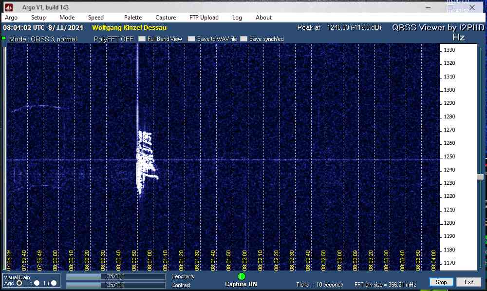Click PolyFFT OFF label

click(x=113, y=39)
